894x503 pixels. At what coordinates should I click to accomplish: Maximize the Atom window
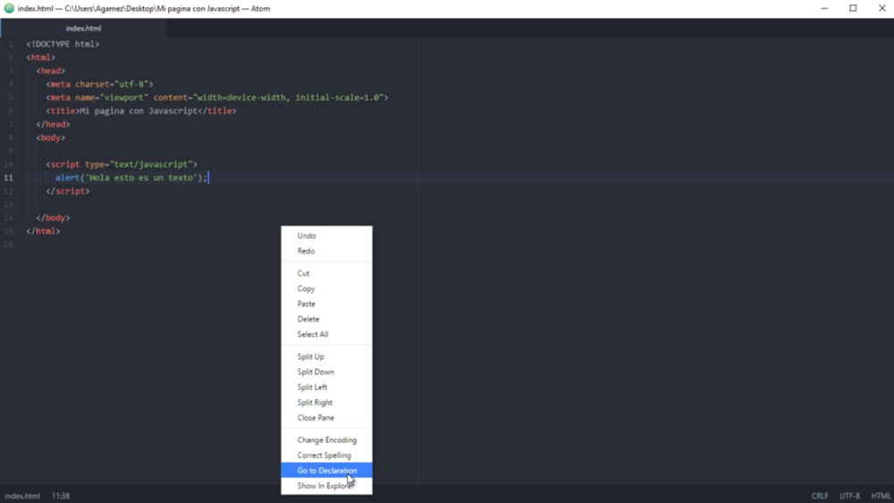(853, 9)
